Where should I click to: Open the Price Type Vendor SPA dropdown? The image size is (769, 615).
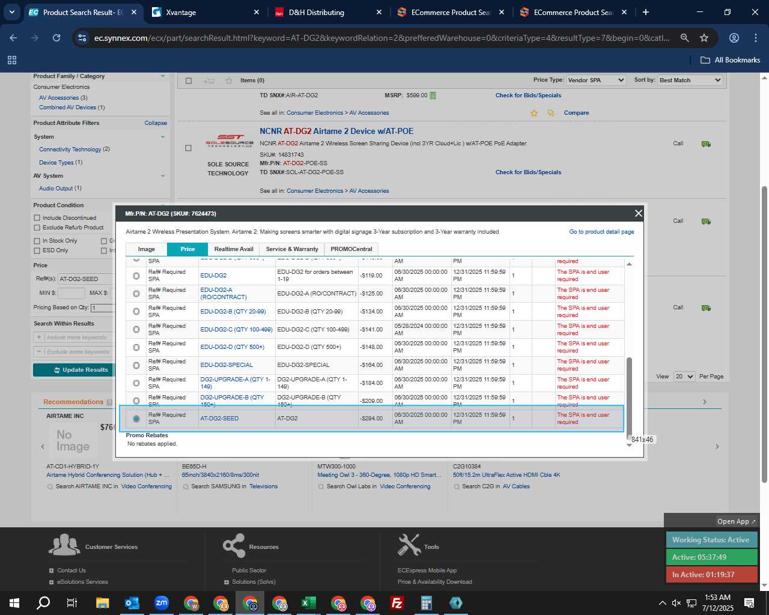[x=596, y=80]
